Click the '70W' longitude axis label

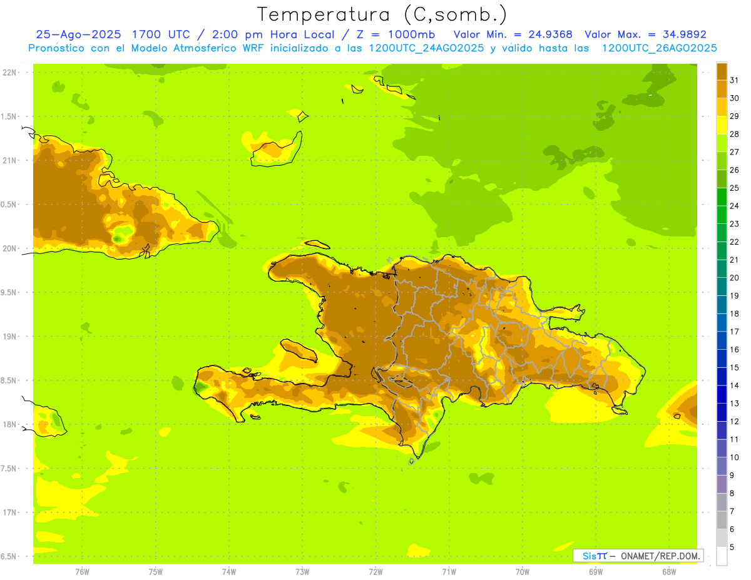point(523,572)
